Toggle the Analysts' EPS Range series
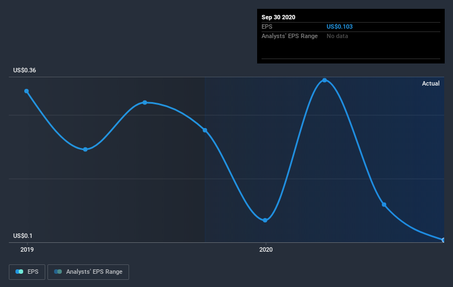 pyautogui.click(x=88, y=272)
